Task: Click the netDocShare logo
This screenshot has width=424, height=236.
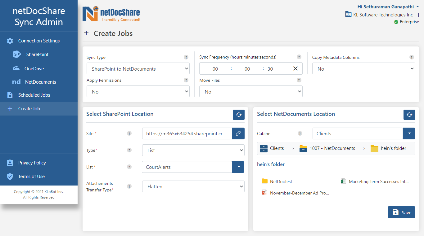Action: coord(111,14)
